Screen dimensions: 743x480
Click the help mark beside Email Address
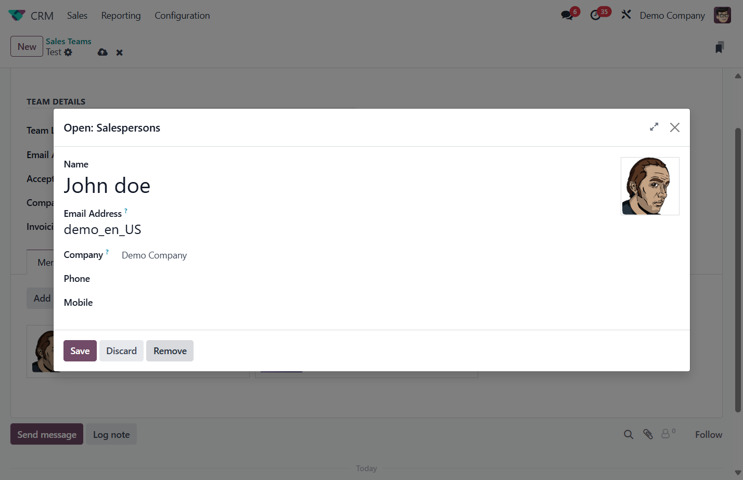(x=126, y=211)
